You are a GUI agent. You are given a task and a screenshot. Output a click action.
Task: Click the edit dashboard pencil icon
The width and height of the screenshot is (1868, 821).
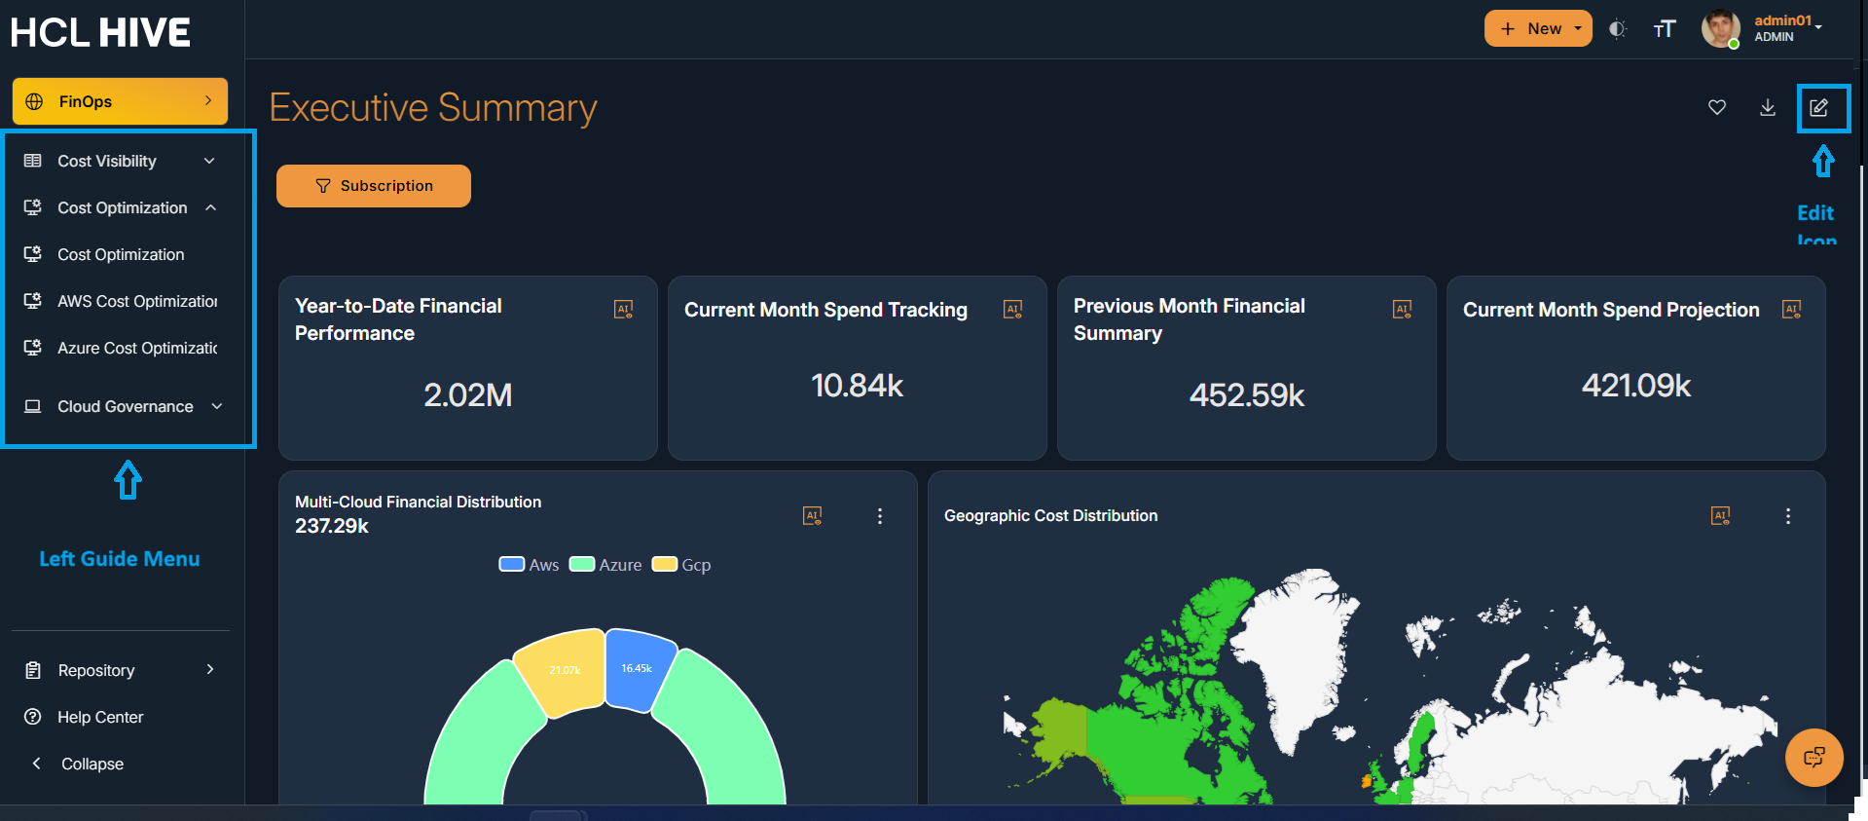pos(1818,108)
